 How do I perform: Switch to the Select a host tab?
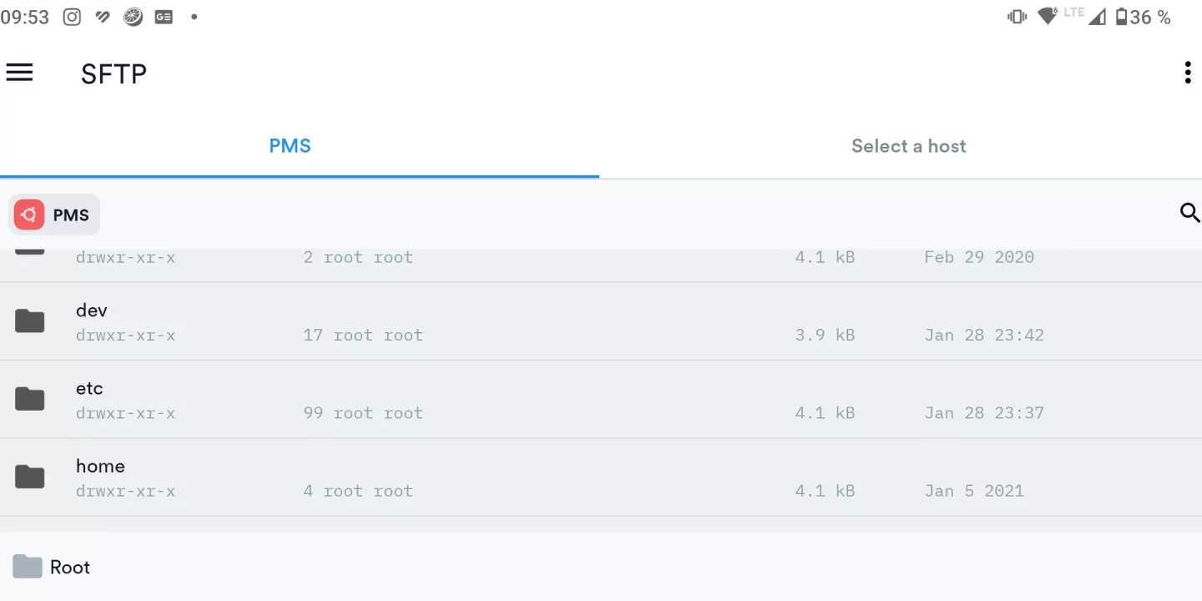click(x=909, y=146)
